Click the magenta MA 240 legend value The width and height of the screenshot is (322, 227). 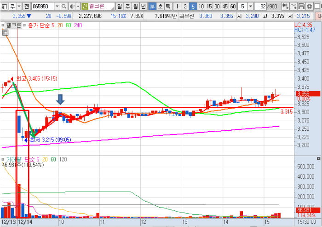click(78, 25)
